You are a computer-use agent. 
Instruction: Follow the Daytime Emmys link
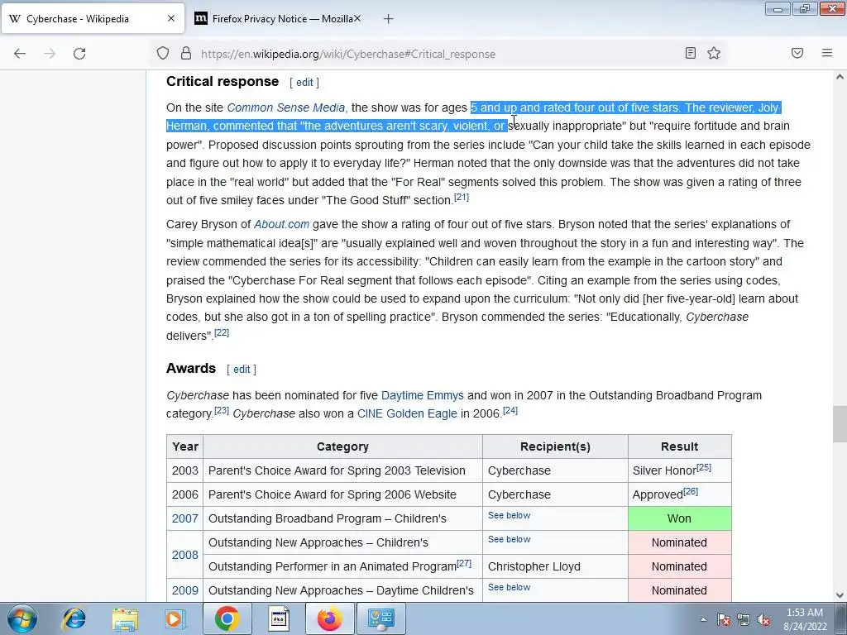(x=423, y=395)
